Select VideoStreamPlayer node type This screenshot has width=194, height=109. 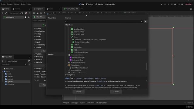point(81,52)
